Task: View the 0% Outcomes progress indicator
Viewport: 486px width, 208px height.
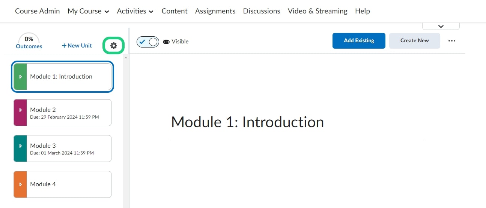Action: coord(29,42)
